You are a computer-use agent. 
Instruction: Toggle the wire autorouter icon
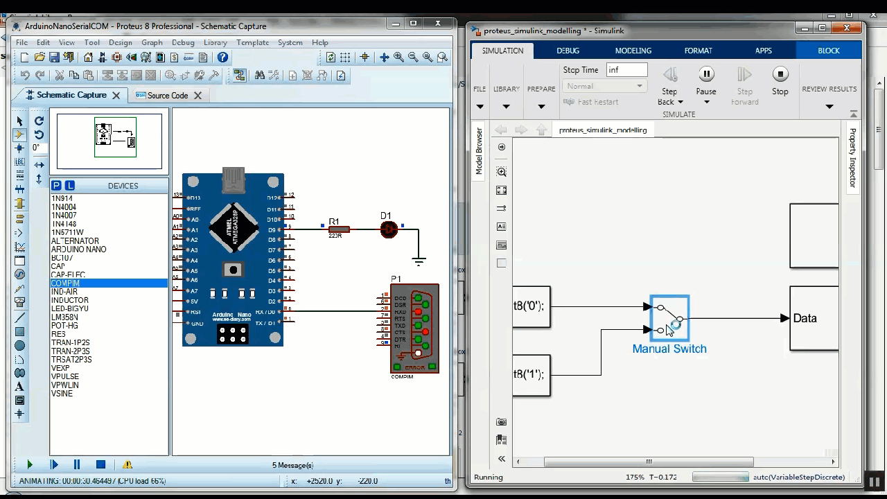239,76
